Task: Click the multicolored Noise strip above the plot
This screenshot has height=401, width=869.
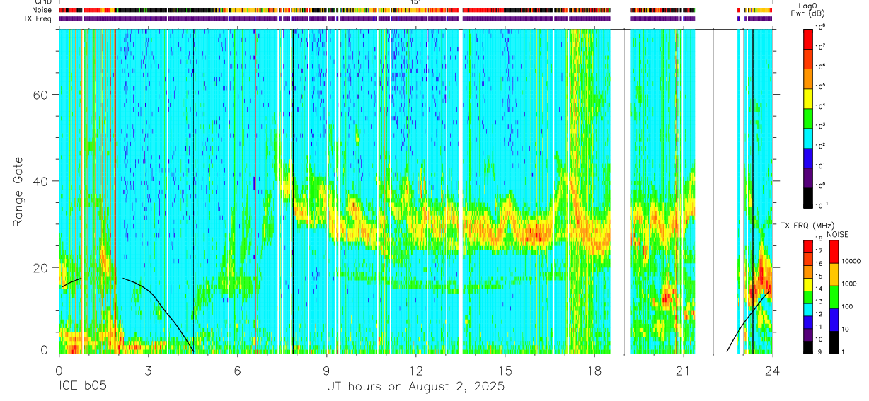Action: click(x=415, y=10)
